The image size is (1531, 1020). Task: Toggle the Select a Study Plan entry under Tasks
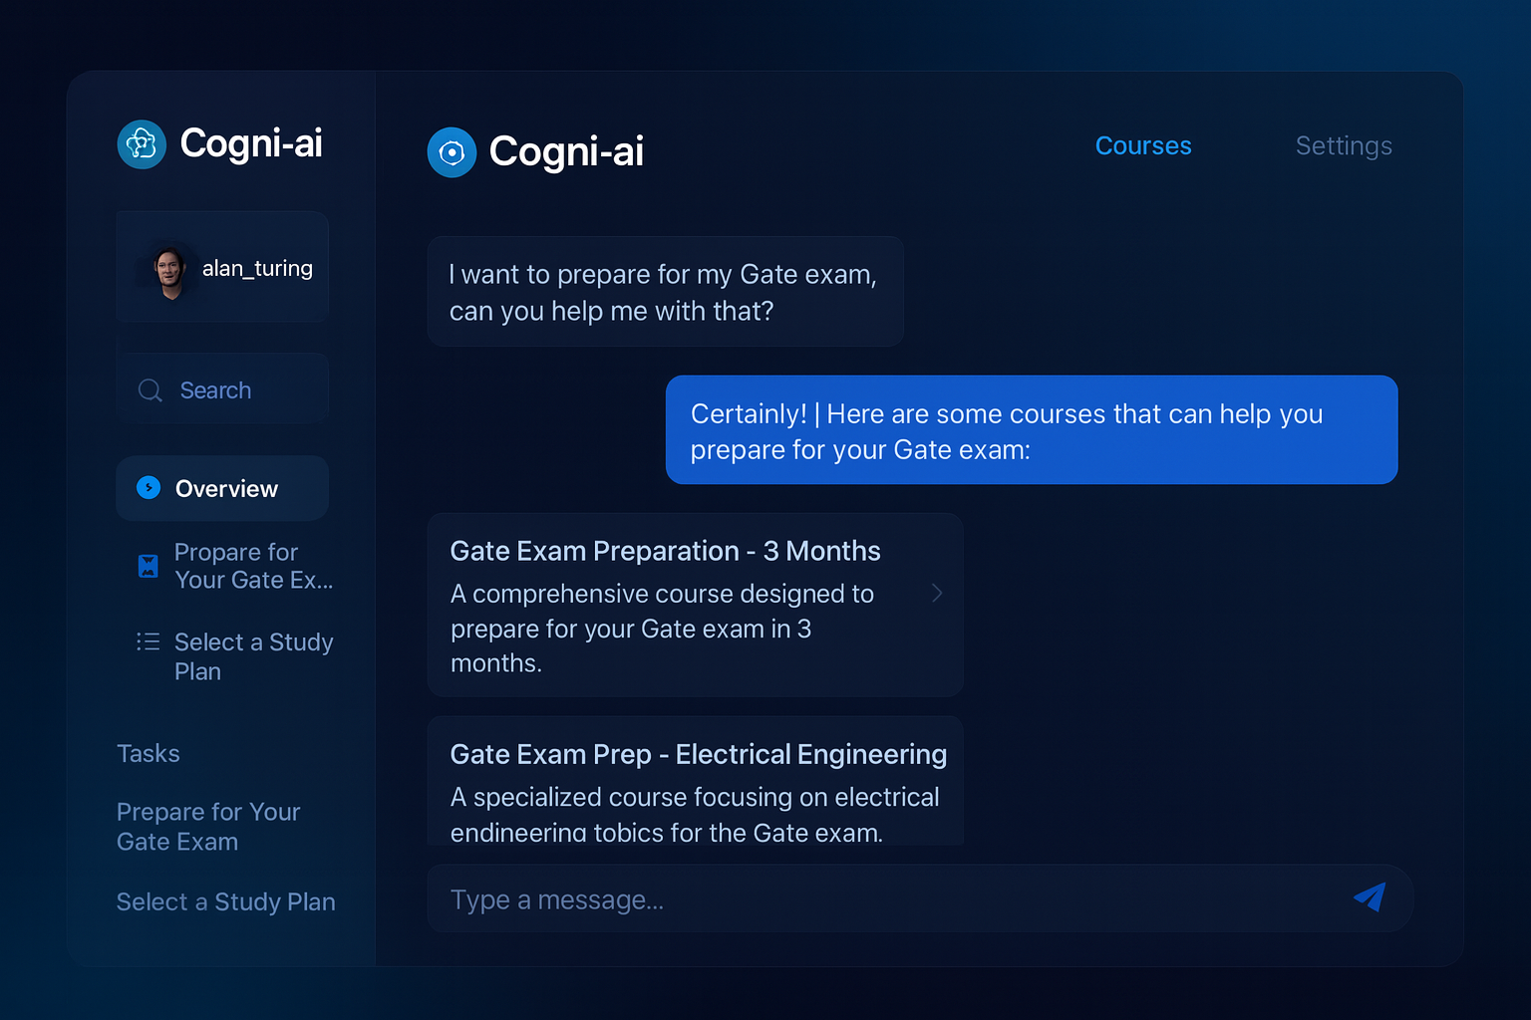pos(226,901)
